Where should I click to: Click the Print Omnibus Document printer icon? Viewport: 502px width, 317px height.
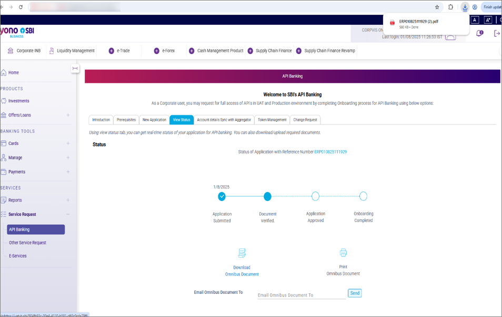click(x=343, y=253)
